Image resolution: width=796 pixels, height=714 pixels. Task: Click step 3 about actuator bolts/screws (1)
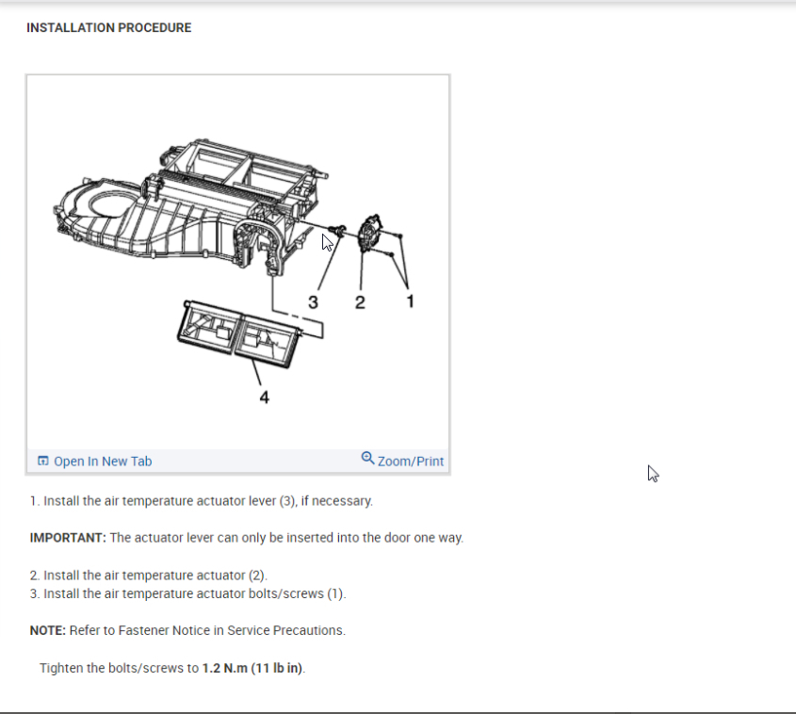[187, 593]
